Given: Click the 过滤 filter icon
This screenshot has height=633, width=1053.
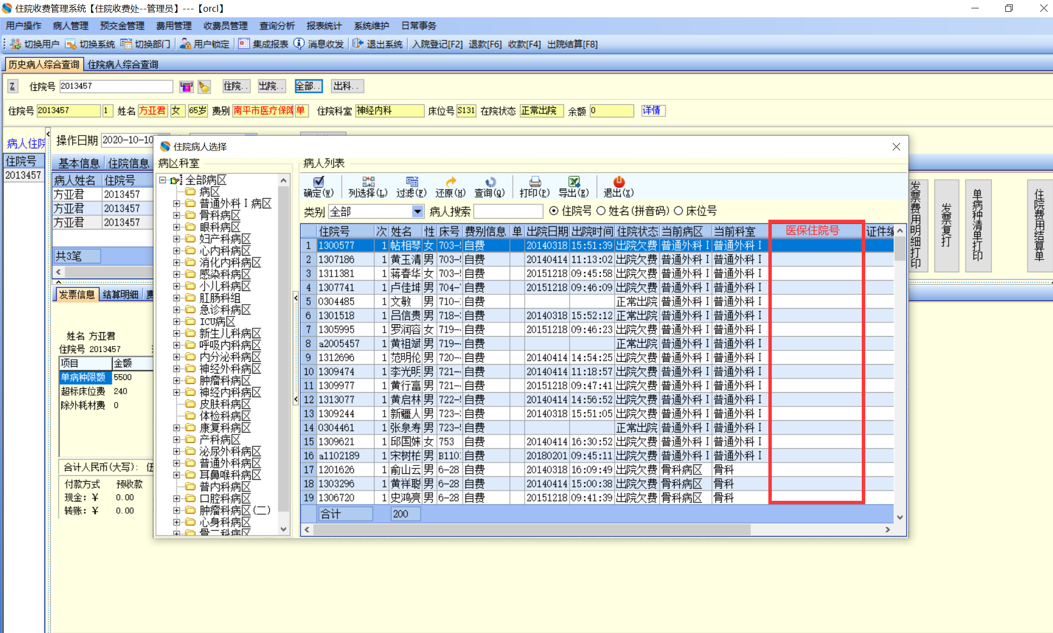Looking at the screenshot, I should [411, 182].
